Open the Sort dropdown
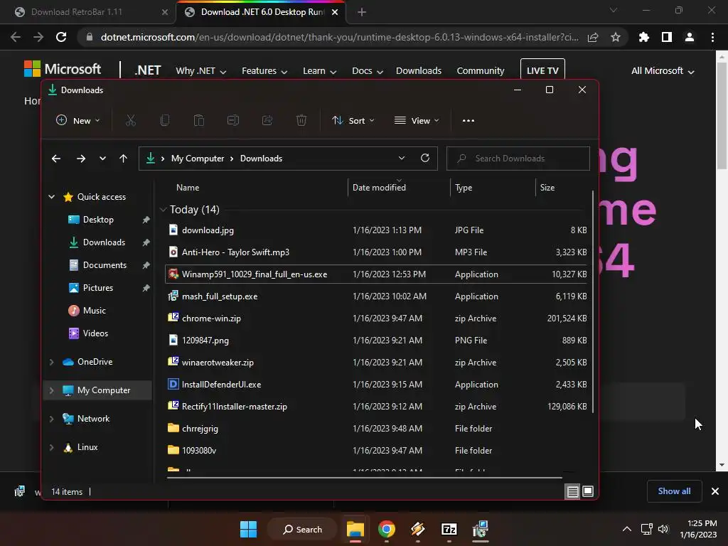This screenshot has height=546, width=728. click(x=353, y=121)
